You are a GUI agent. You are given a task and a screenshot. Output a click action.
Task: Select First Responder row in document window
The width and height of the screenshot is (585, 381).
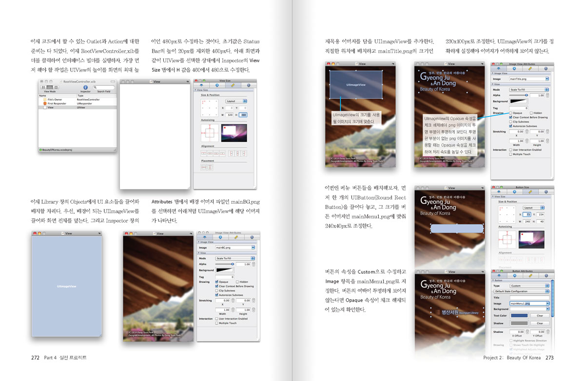tap(57, 103)
